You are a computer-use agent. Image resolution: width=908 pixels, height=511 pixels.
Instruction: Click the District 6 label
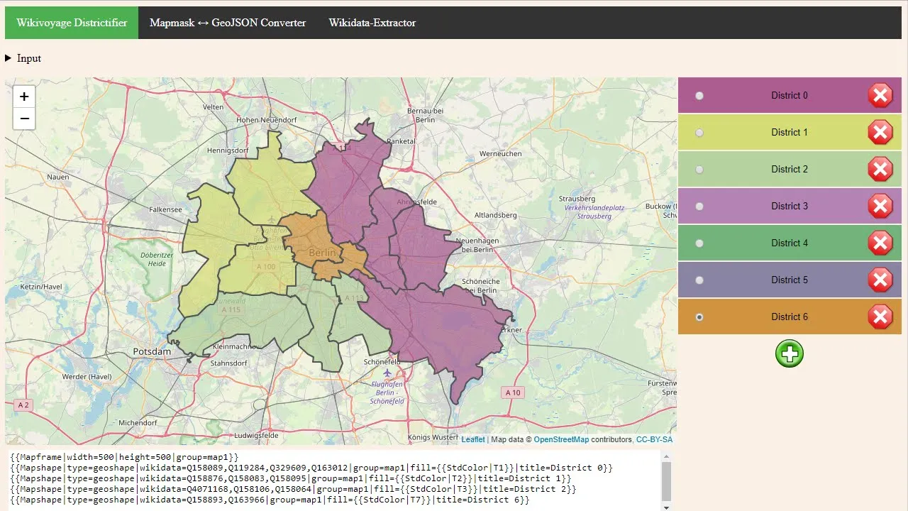(x=790, y=317)
